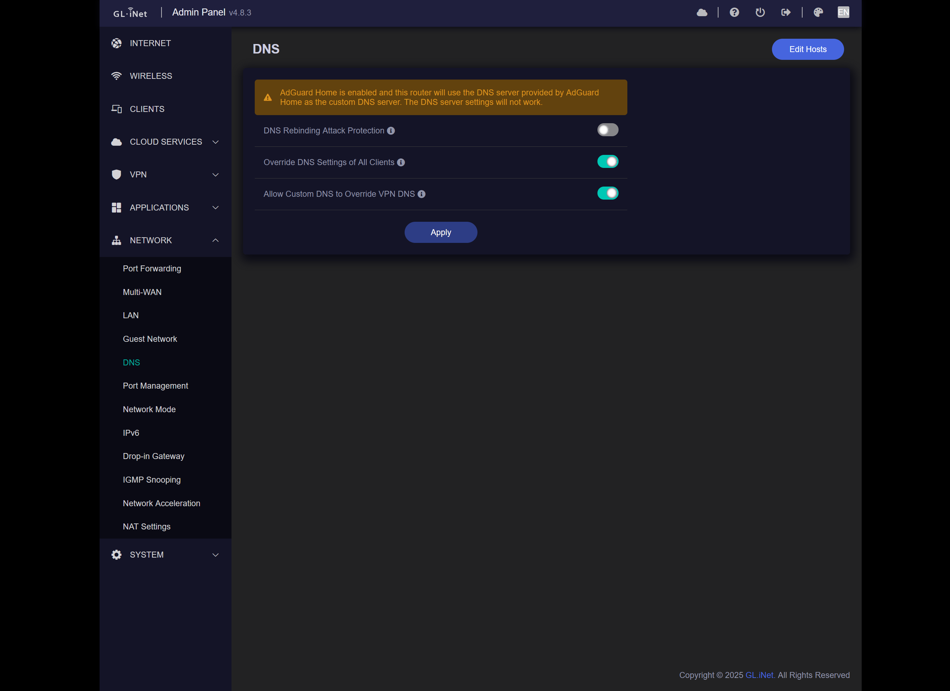Image resolution: width=950 pixels, height=691 pixels.
Task: Open the theme palette icon
Action: [818, 13]
